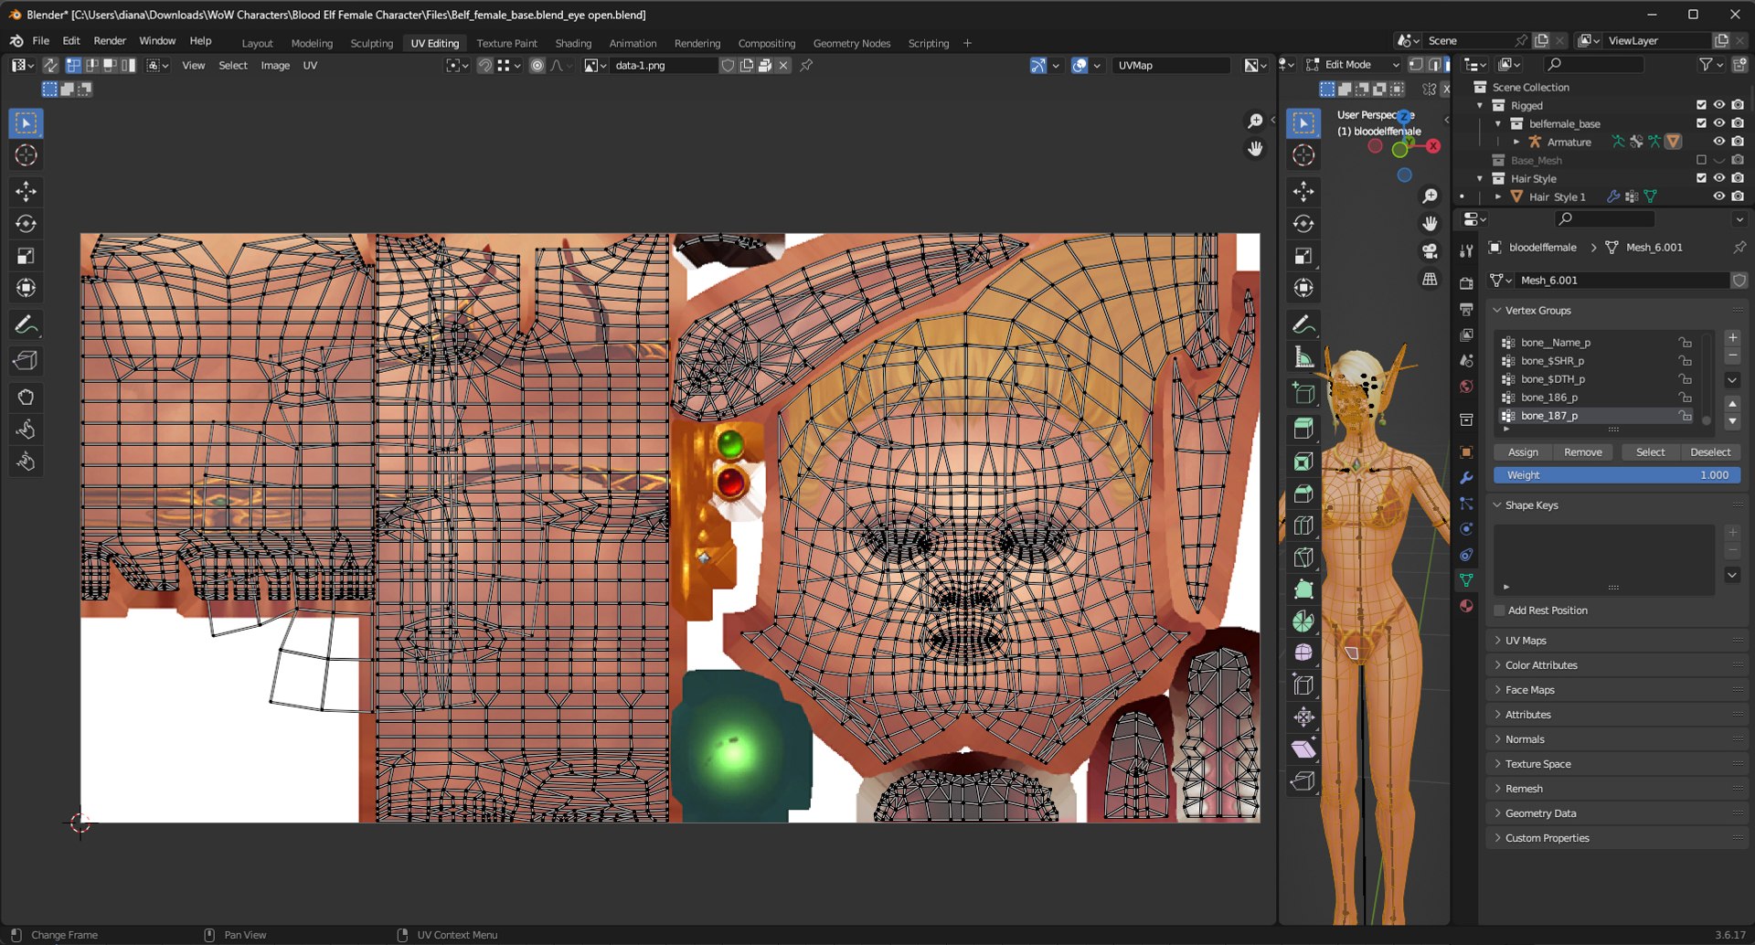Switch to the Shading workspace tab
The image size is (1755, 945).
pos(573,43)
